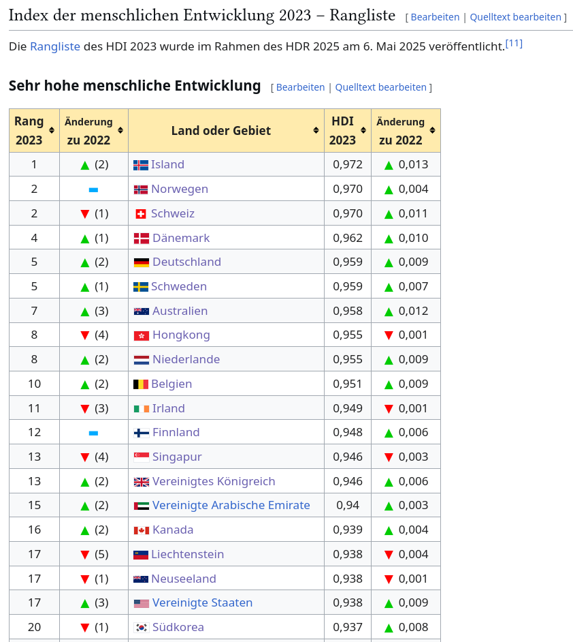The height and width of the screenshot is (642, 573).
Task: Click the Neuseeland flag icon
Action: (x=141, y=579)
